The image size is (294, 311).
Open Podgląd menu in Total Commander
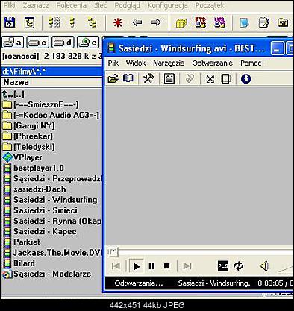click(127, 5)
